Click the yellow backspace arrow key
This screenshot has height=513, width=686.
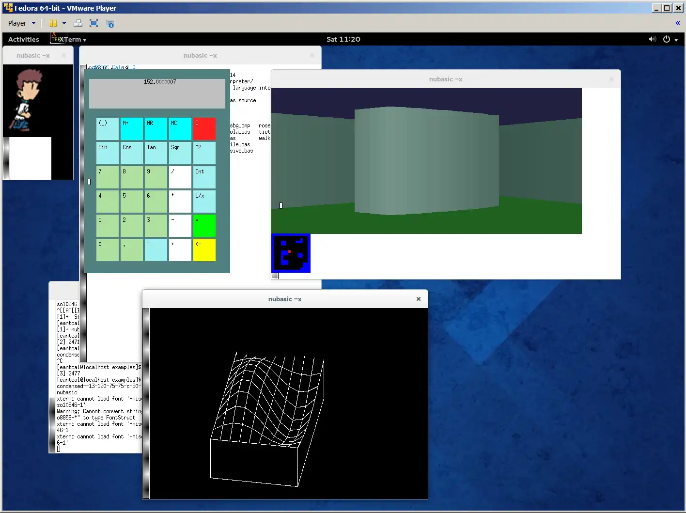(x=204, y=250)
